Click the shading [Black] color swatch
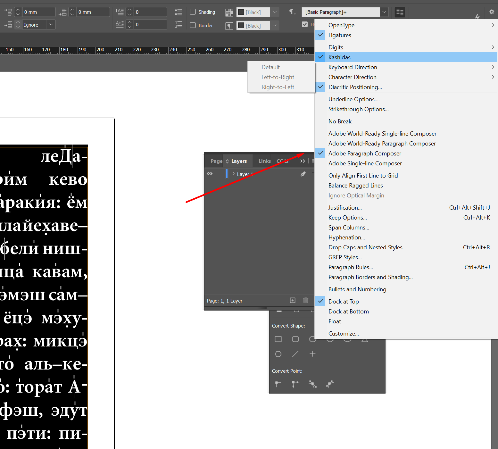Viewport: 498px width, 449px height. pos(241,12)
